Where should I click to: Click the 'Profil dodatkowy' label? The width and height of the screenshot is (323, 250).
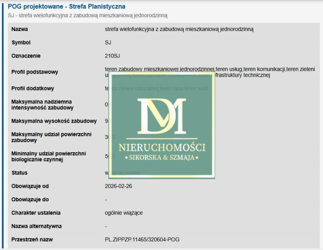point(33,89)
